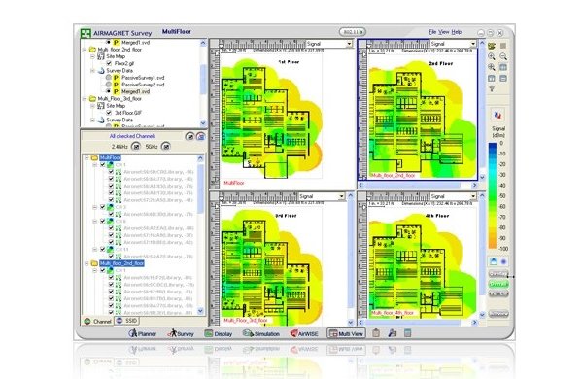Click the 1st Floor heatmap
Viewport: 583px width, 379px height.
click(272, 118)
